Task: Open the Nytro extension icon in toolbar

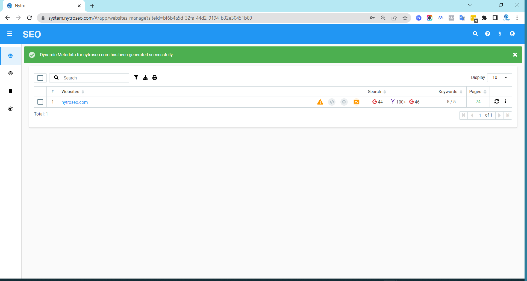Action: [x=507, y=17]
